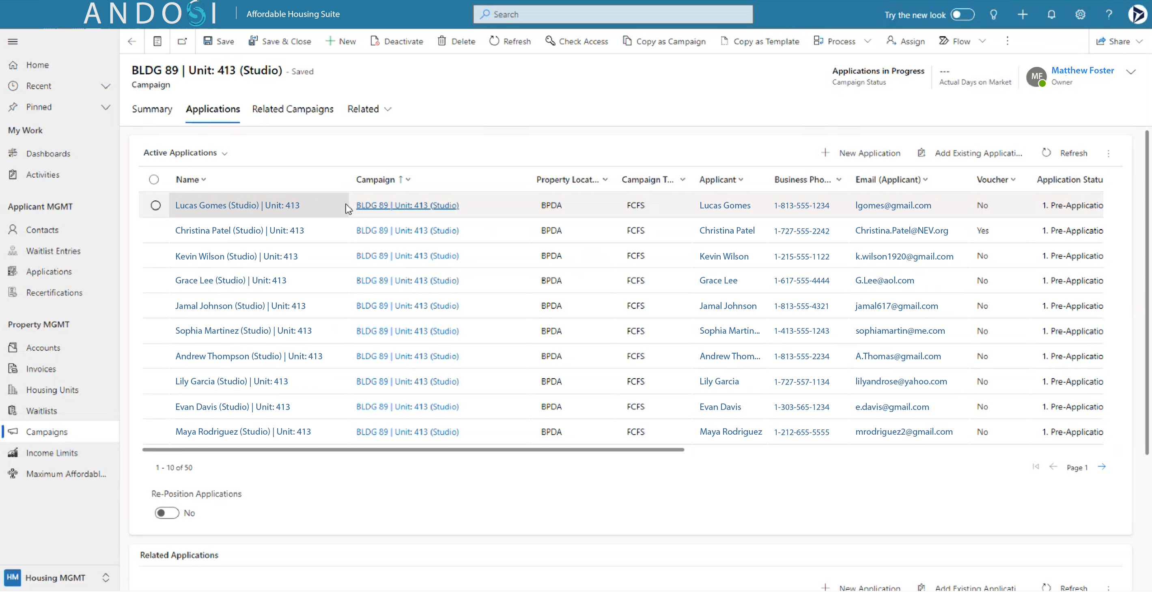Expand the Recent section in sidebar
This screenshot has width=1152, height=592.
click(x=106, y=86)
